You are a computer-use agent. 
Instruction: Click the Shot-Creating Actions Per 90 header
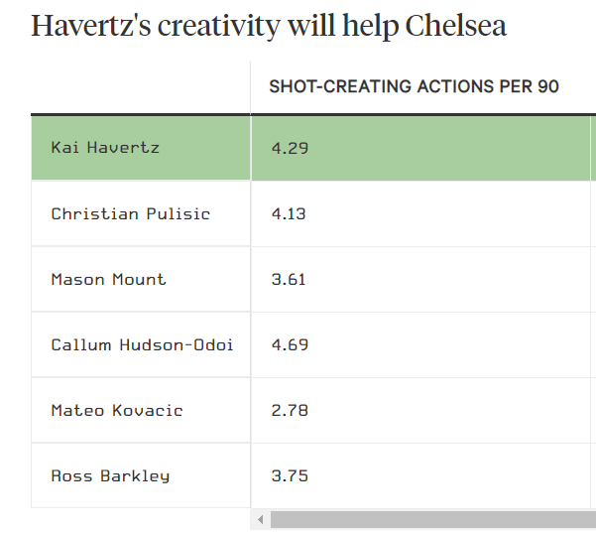click(x=414, y=86)
